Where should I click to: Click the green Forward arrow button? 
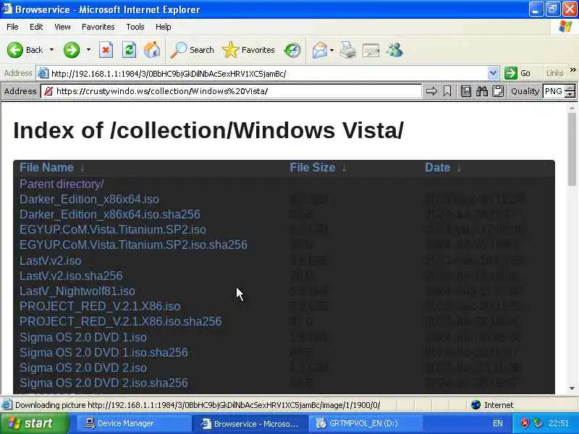tap(72, 50)
